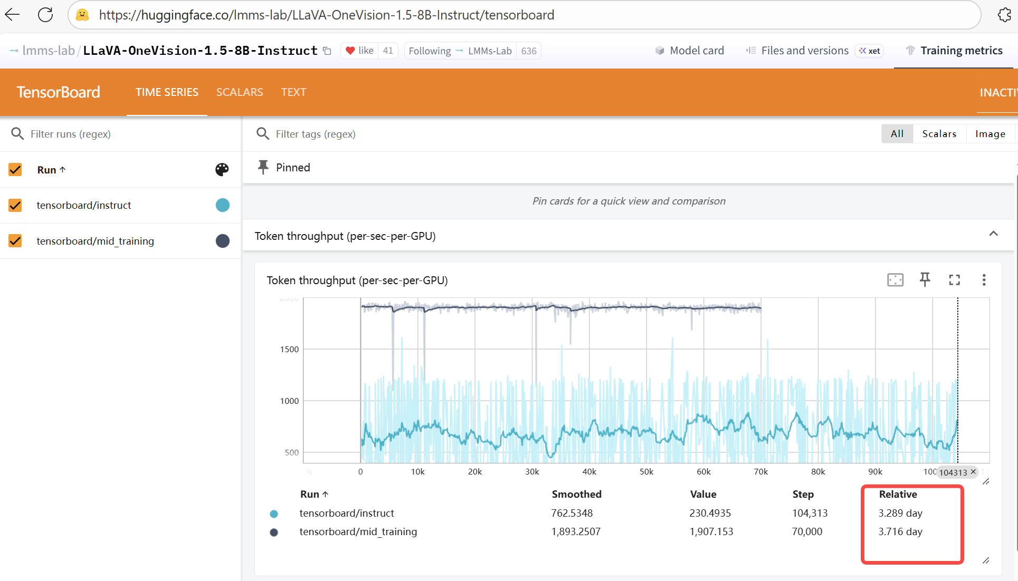Uncheck the tensorboard/mid_training run

[15, 241]
